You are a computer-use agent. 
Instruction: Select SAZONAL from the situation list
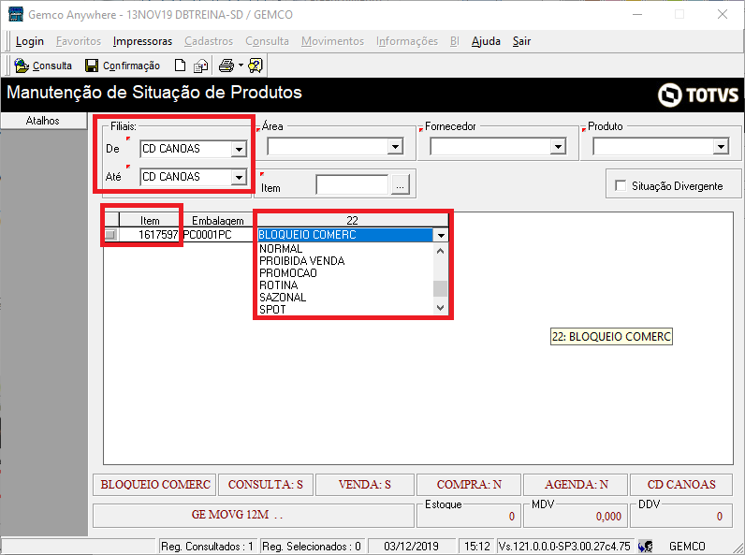(345, 298)
